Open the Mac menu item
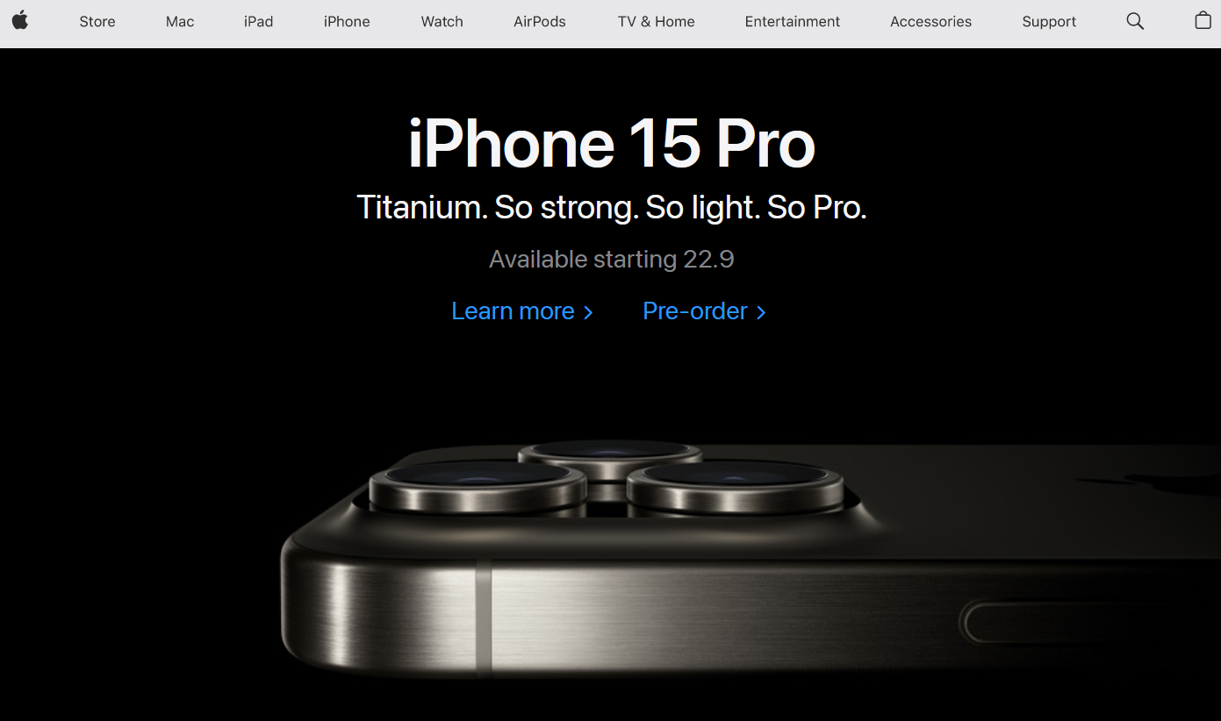This screenshot has width=1221, height=721. pos(180,21)
